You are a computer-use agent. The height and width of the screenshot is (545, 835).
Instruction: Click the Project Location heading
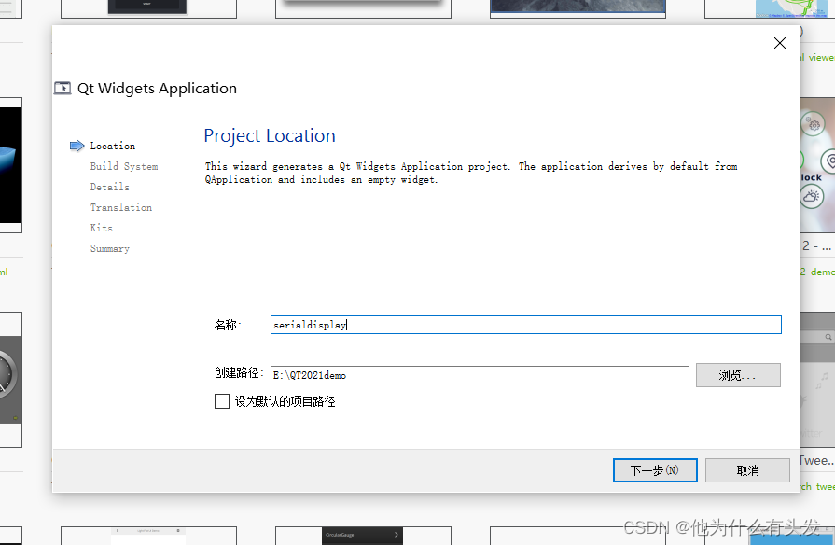tap(270, 135)
